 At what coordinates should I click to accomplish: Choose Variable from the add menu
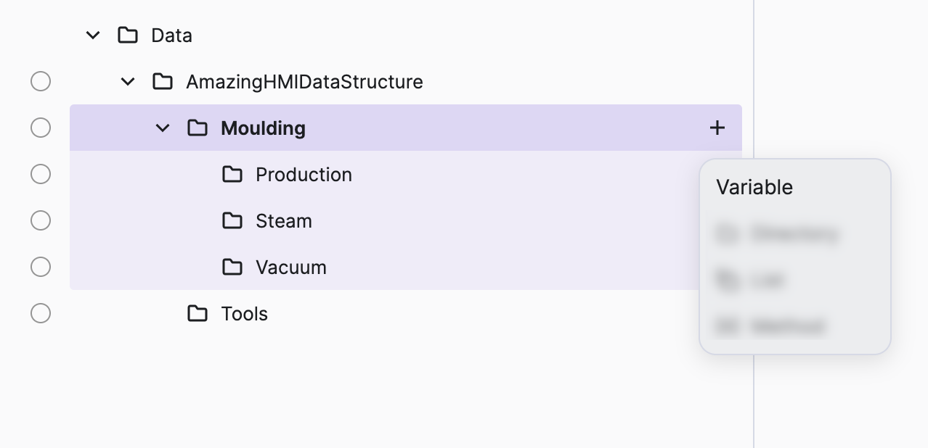pyautogui.click(x=754, y=188)
